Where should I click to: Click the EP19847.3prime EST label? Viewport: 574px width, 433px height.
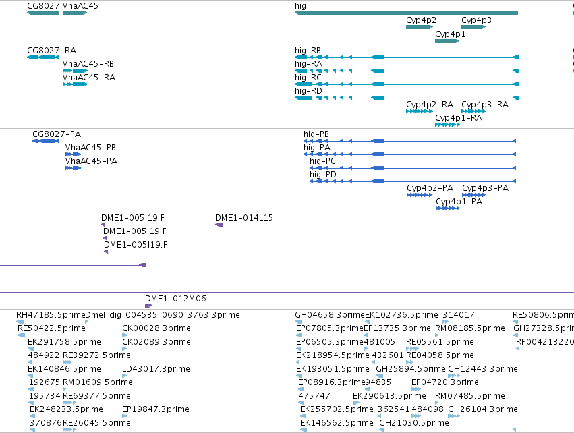pyautogui.click(x=156, y=409)
